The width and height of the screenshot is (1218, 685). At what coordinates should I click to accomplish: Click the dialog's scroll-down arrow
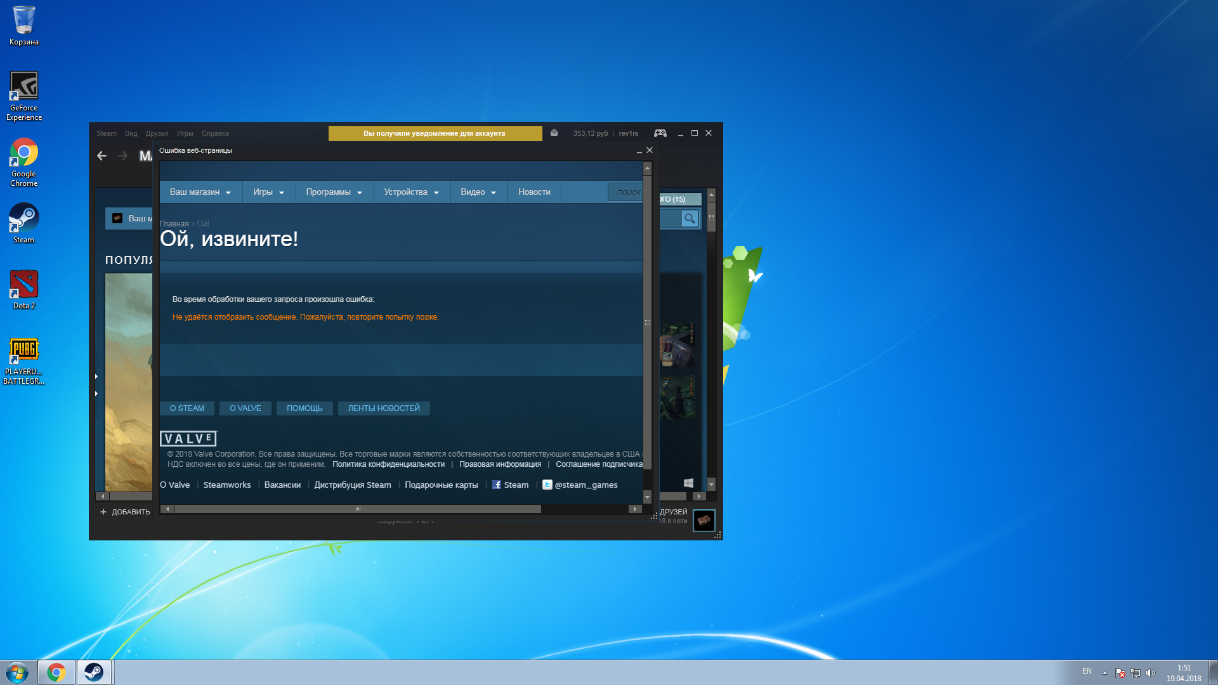pyautogui.click(x=647, y=497)
